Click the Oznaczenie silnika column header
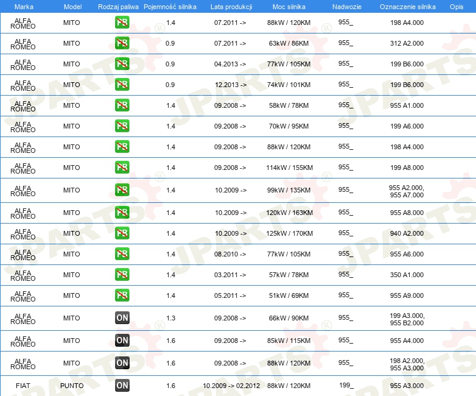476x396 pixels. (408, 7)
